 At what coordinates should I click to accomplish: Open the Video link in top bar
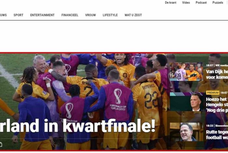click(x=186, y=3)
